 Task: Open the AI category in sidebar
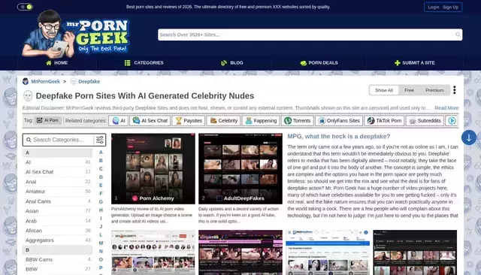[57, 162]
